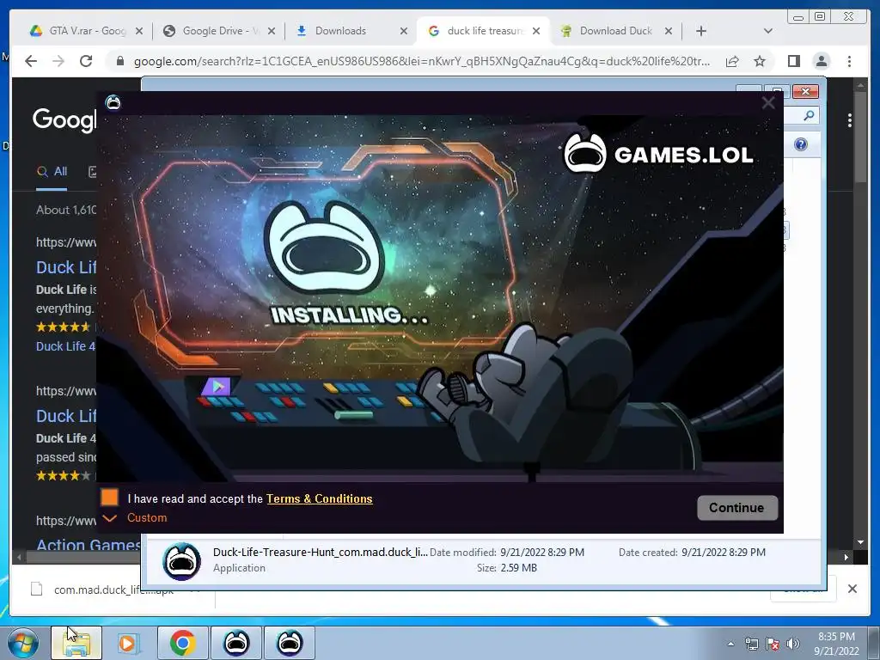Open first Duck Life search result
The image size is (880, 660).
(x=66, y=267)
